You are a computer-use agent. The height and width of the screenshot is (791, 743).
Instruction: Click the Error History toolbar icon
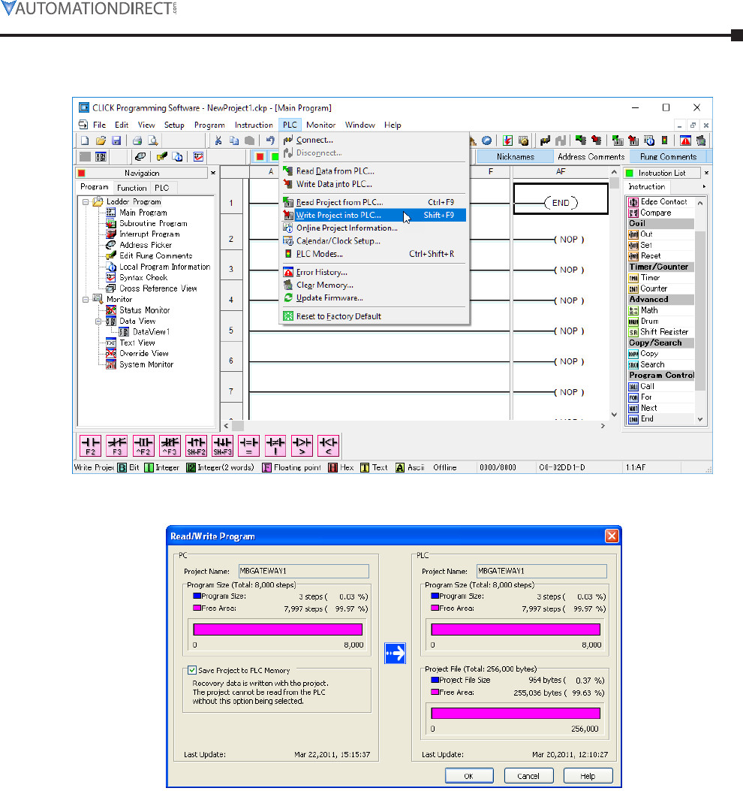[685, 140]
